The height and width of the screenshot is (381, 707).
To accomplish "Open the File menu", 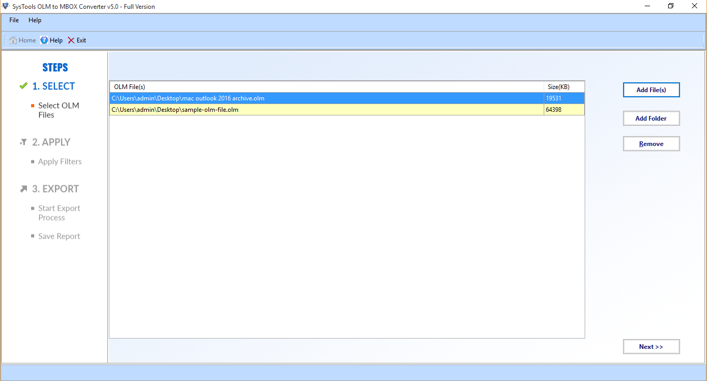I will coord(14,20).
